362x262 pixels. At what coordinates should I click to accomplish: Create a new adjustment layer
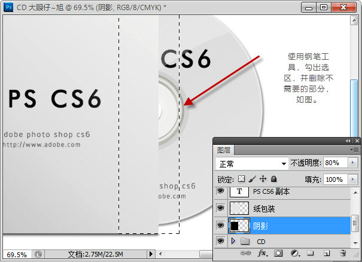[294, 254]
